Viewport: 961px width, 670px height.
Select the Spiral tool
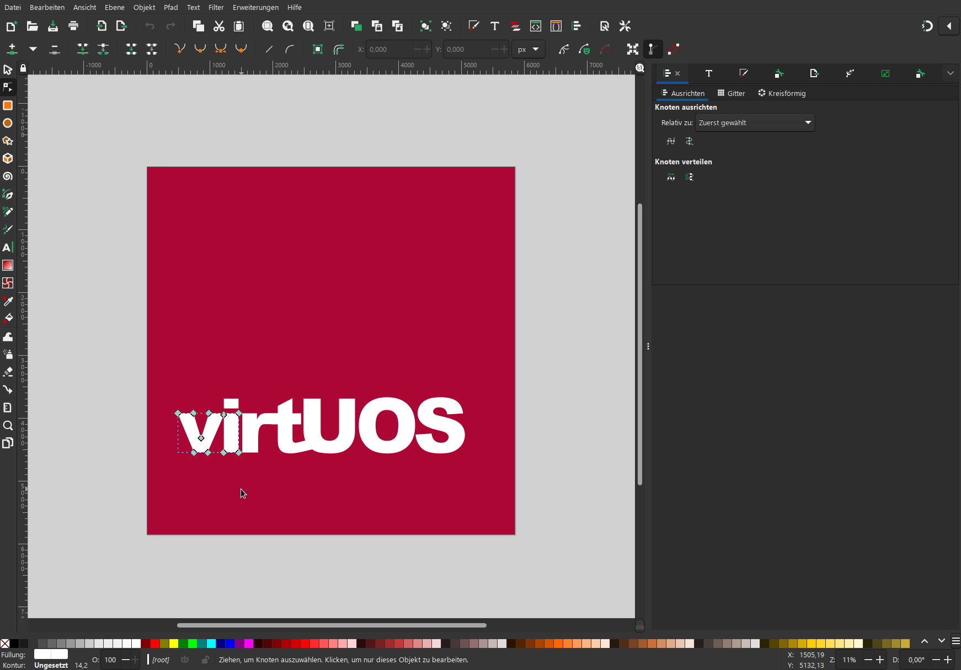[x=8, y=176]
